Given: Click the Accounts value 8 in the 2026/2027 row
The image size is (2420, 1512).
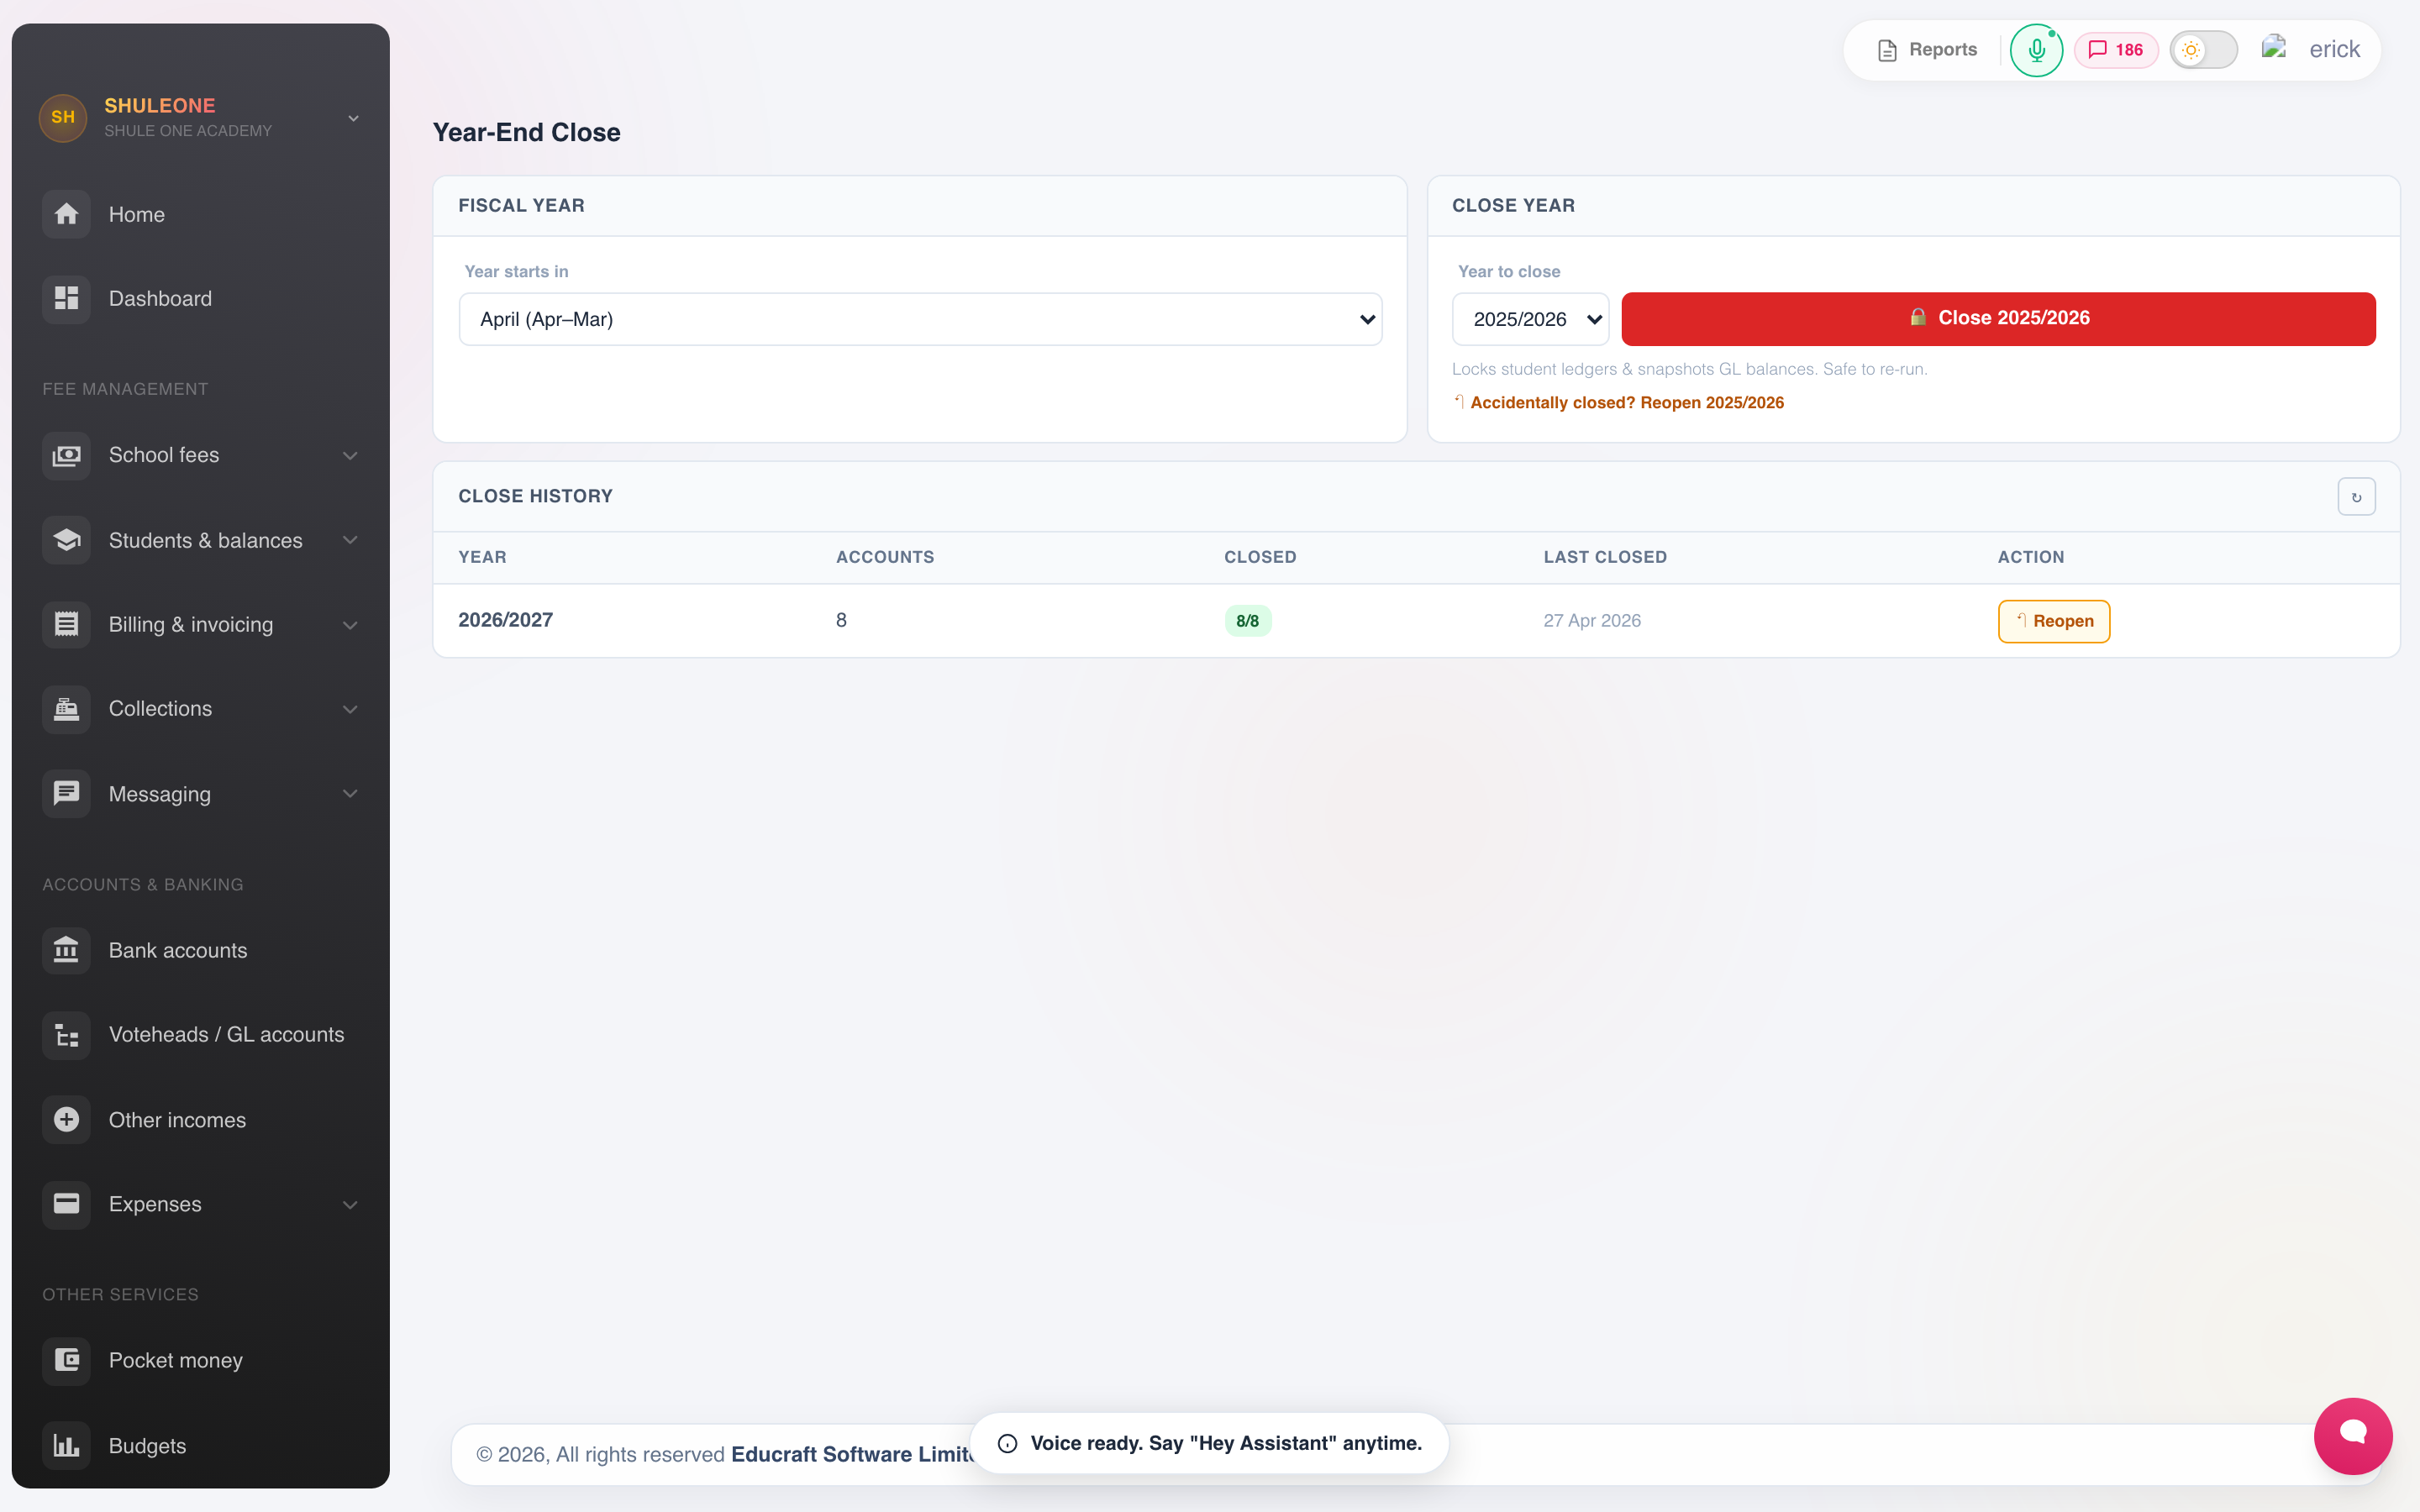Looking at the screenshot, I should point(841,620).
